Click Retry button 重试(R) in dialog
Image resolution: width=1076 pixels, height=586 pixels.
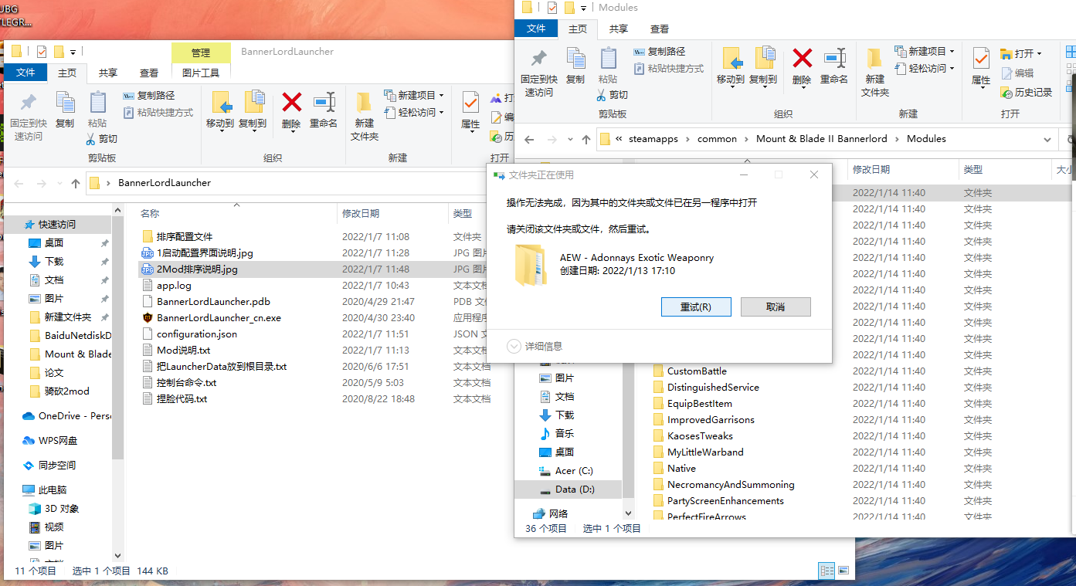pos(696,307)
